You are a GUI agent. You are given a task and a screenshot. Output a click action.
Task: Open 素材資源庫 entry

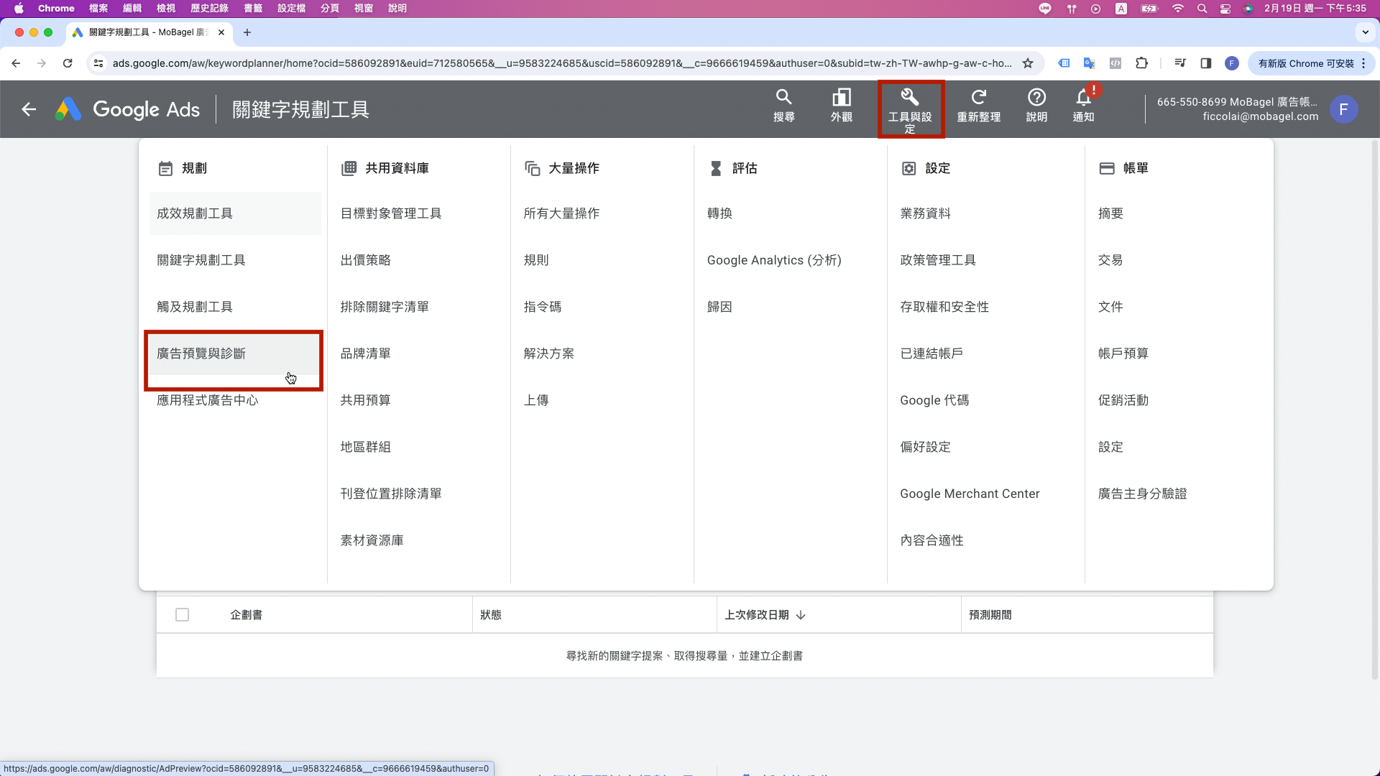pyautogui.click(x=372, y=540)
